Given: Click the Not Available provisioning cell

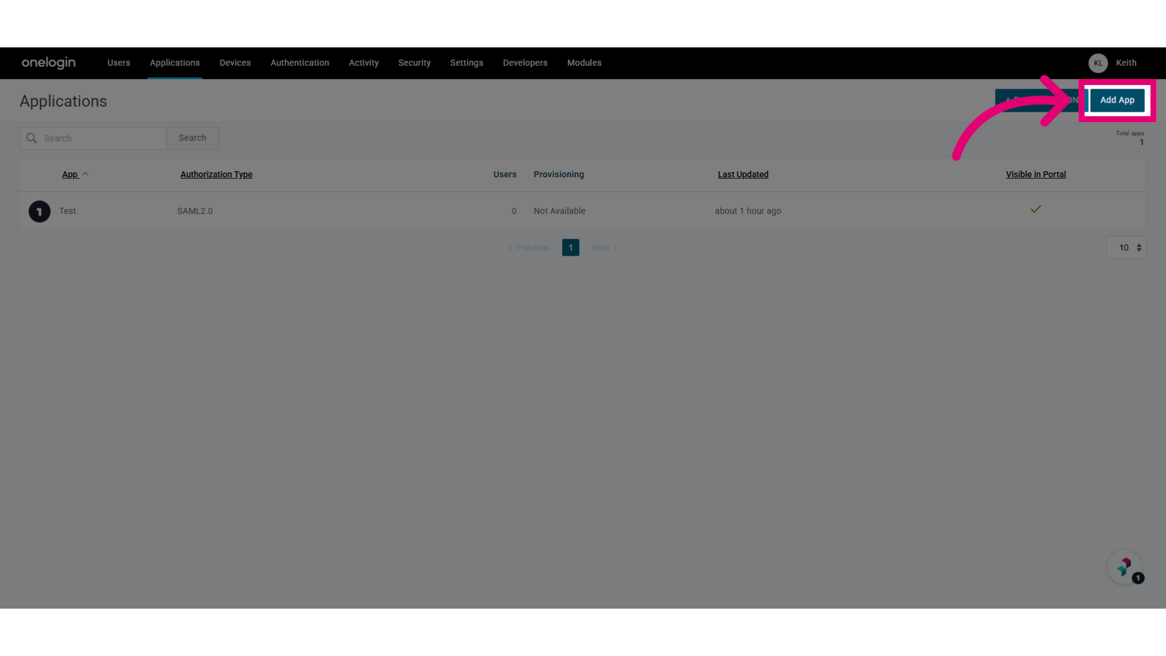Looking at the screenshot, I should [x=559, y=211].
